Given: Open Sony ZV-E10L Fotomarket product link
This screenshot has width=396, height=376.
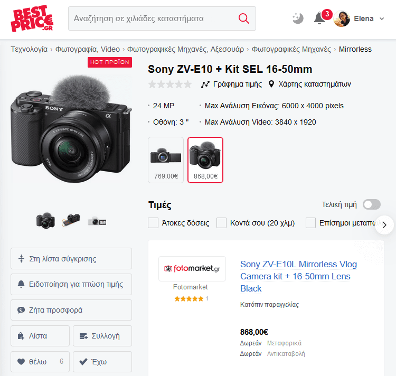Looking at the screenshot, I should pos(298,276).
